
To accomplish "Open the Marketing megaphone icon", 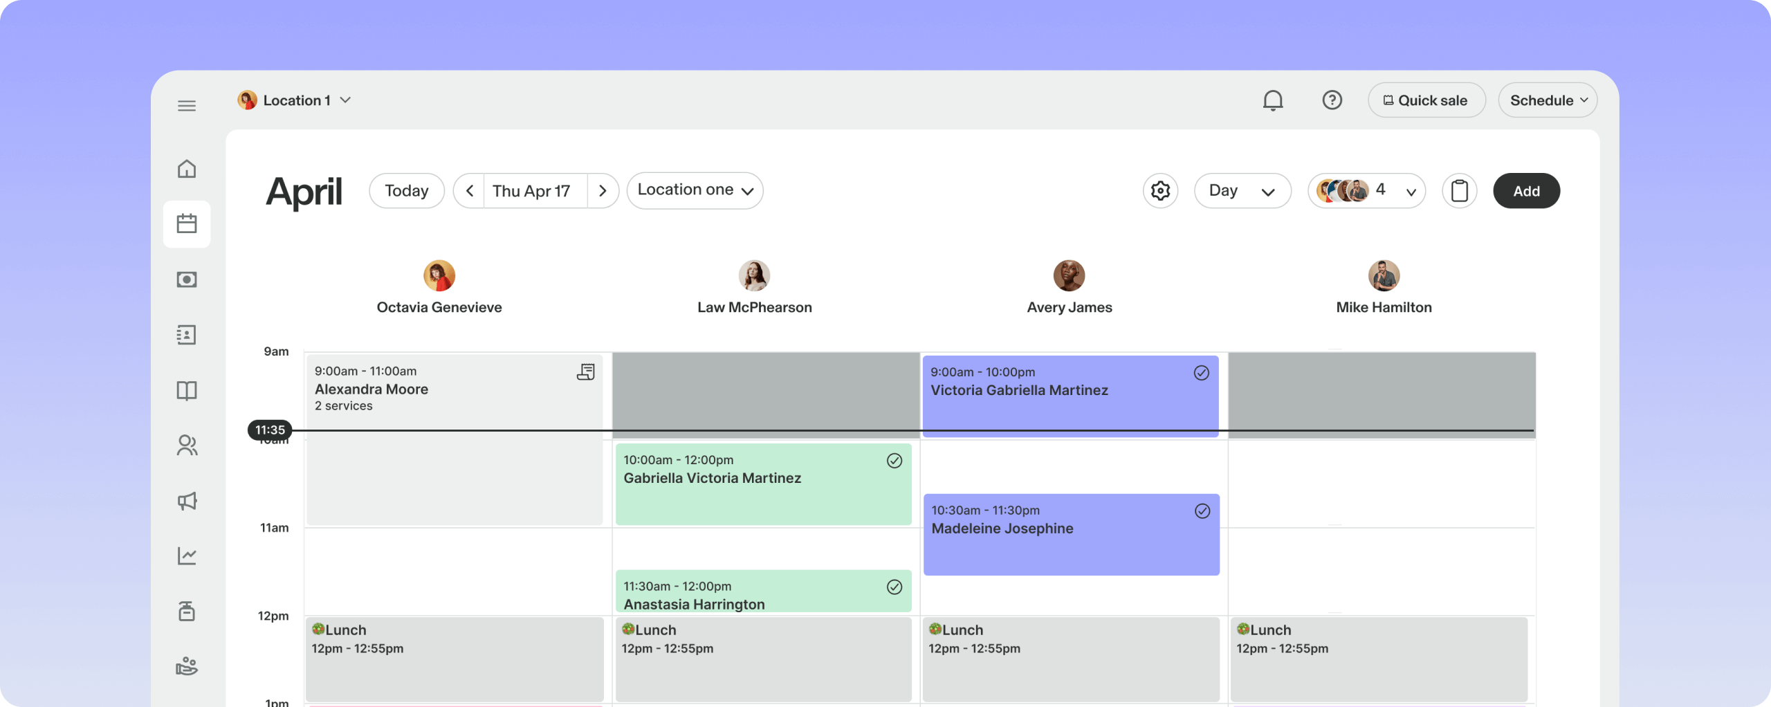I will (x=187, y=501).
